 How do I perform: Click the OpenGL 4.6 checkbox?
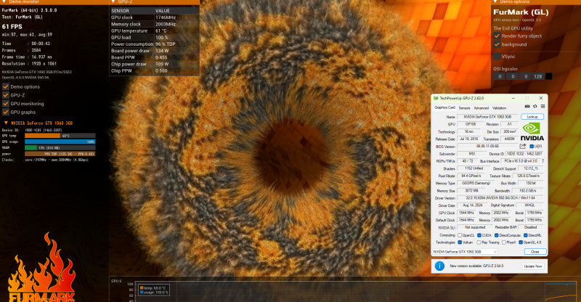point(521,242)
